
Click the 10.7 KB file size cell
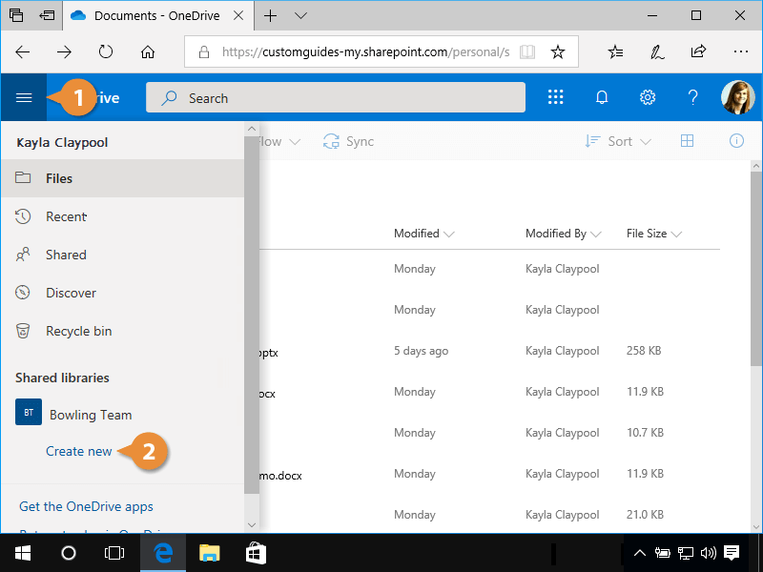(x=645, y=433)
